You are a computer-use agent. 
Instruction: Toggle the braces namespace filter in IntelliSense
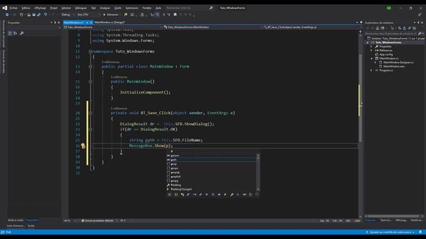[x=176, y=195]
